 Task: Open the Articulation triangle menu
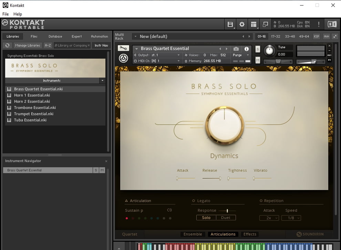[x=126, y=201]
